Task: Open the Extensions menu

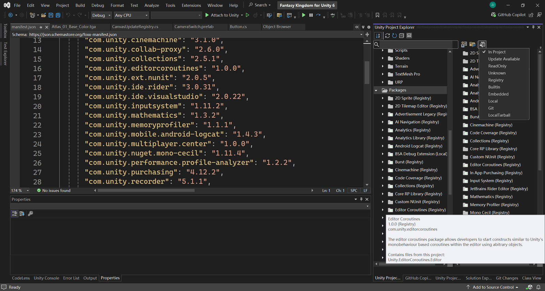Action: (191, 5)
